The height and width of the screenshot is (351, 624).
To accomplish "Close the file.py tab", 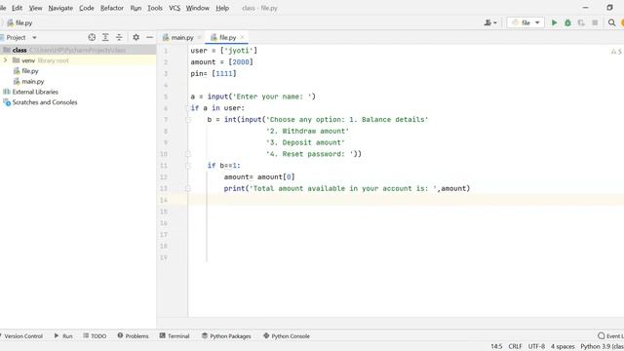I will [x=242, y=37].
